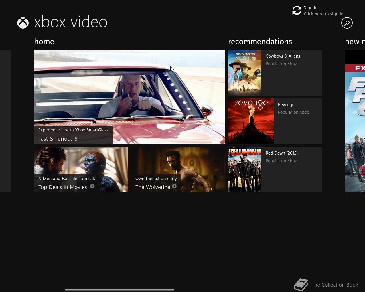Open the Red Dawn poster thumbnail
Screen dimensions: 365x292
click(245, 170)
